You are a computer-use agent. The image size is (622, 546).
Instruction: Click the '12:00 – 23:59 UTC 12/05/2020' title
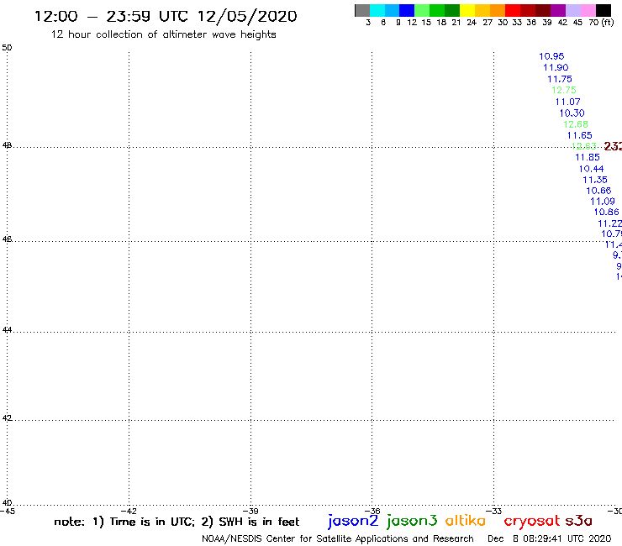(166, 16)
